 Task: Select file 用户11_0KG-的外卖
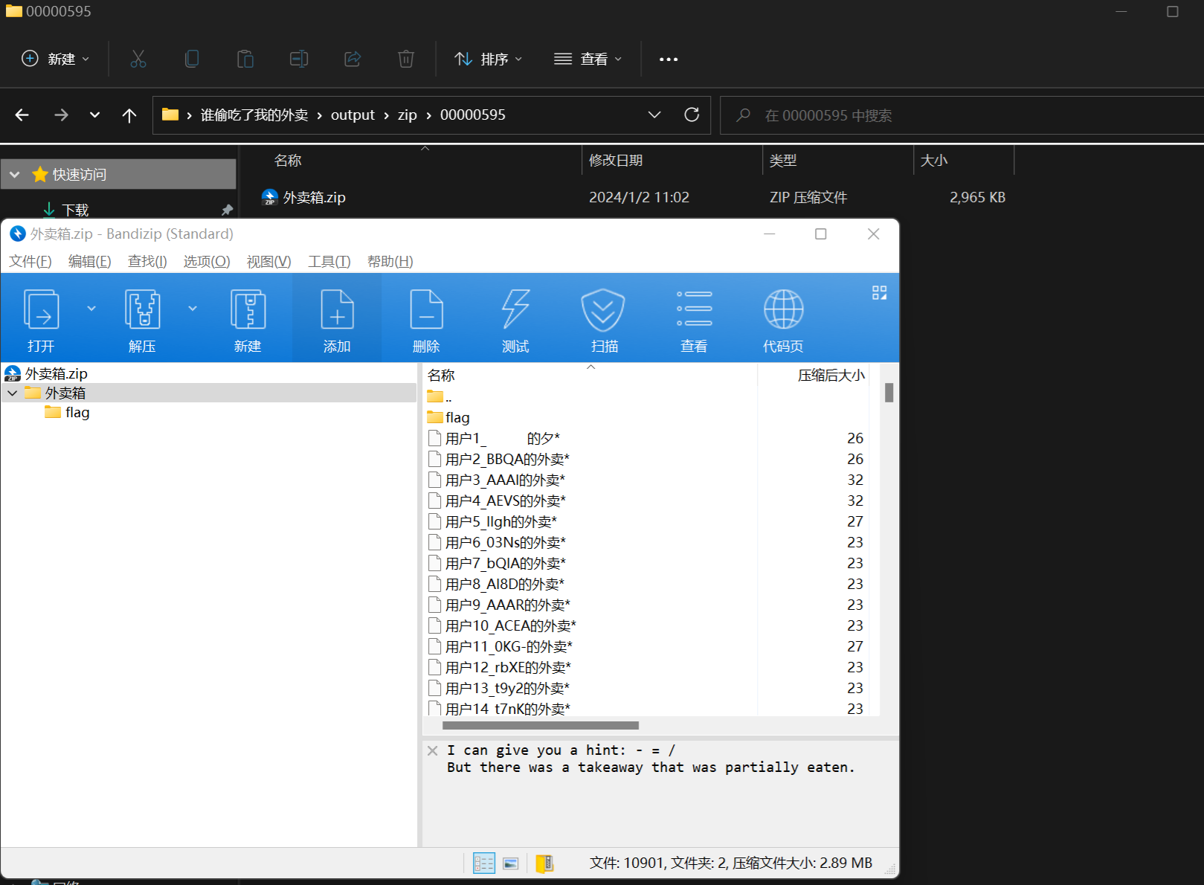click(500, 647)
